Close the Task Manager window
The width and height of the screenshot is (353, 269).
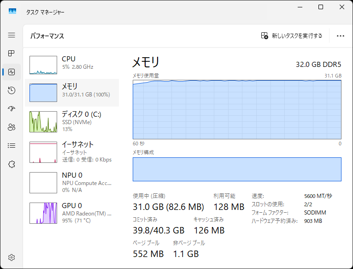342,7
